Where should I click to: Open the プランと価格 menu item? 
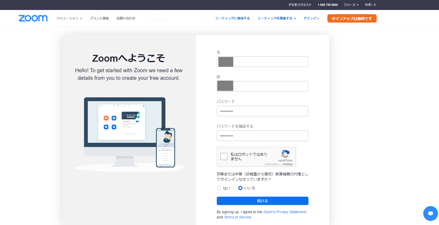click(x=99, y=18)
